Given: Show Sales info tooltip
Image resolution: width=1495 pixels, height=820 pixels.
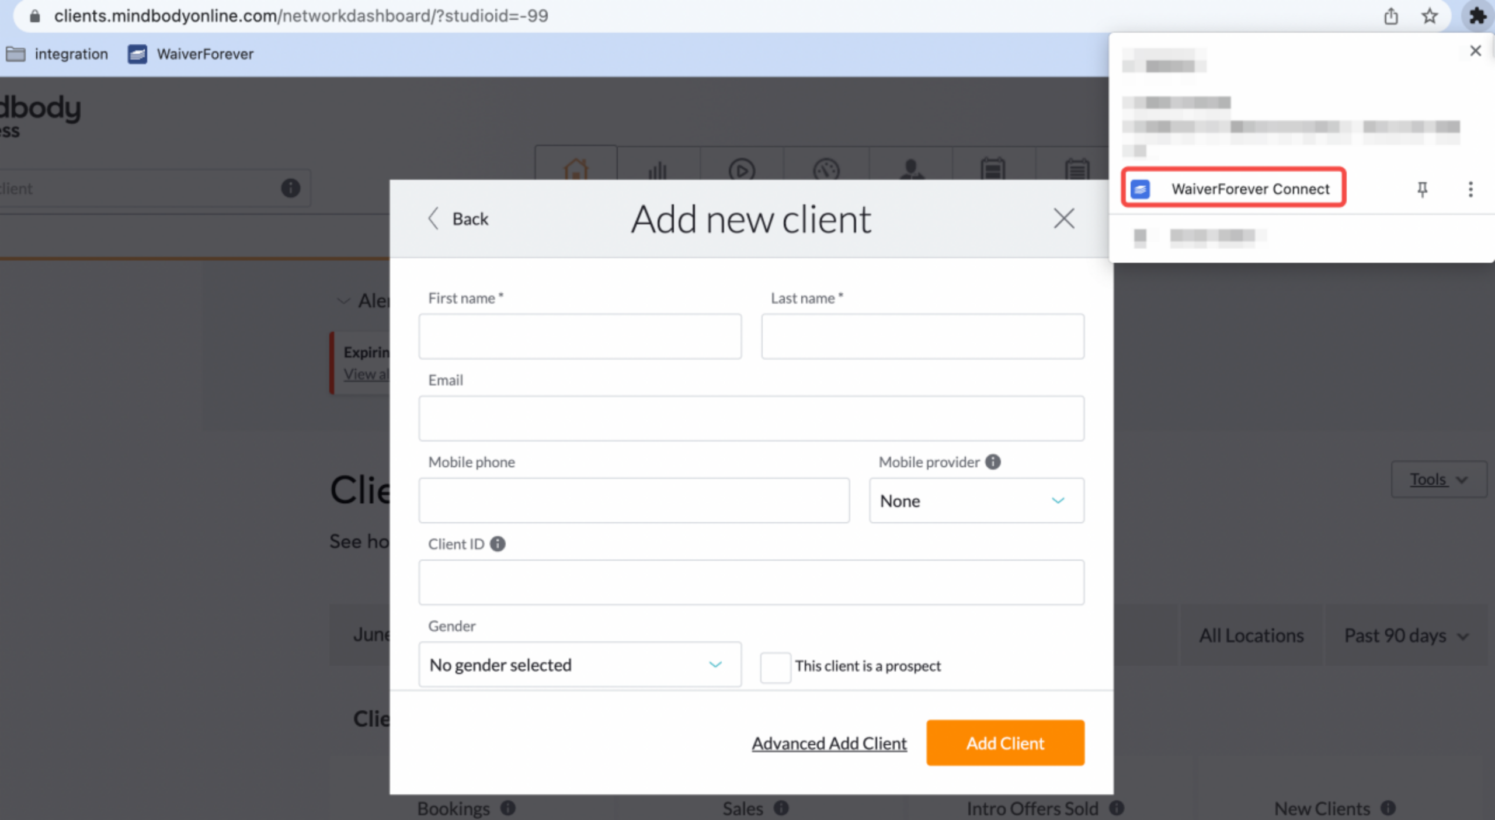Looking at the screenshot, I should pyautogui.click(x=781, y=808).
